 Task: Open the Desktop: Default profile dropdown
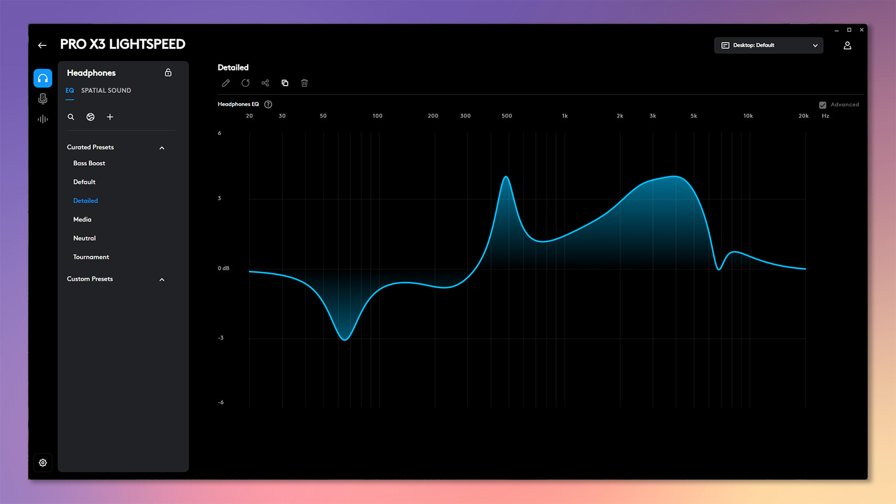click(768, 45)
